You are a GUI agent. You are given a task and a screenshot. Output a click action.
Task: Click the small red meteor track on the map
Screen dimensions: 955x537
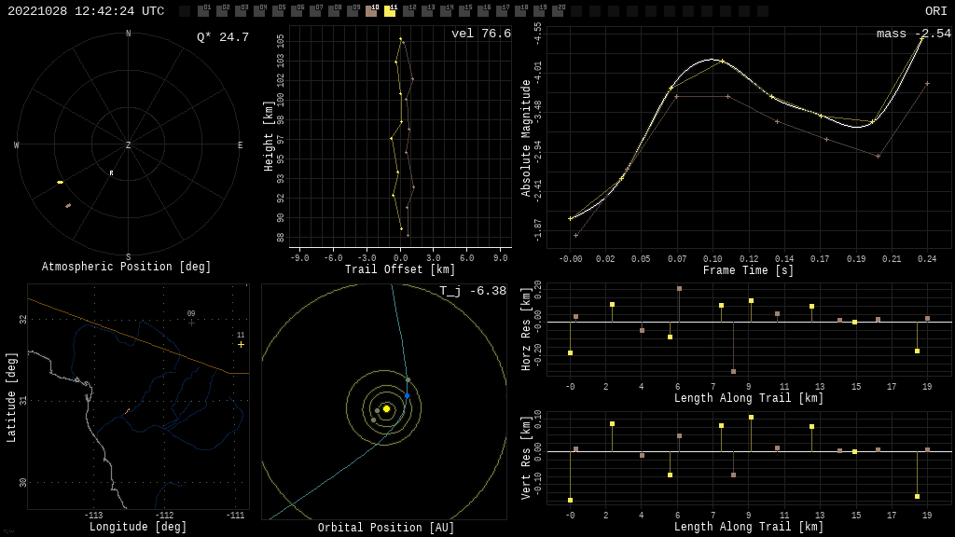[127, 411]
